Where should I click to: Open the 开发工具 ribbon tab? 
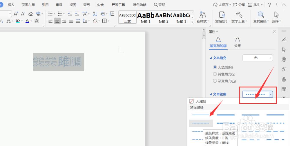click(x=118, y=5)
